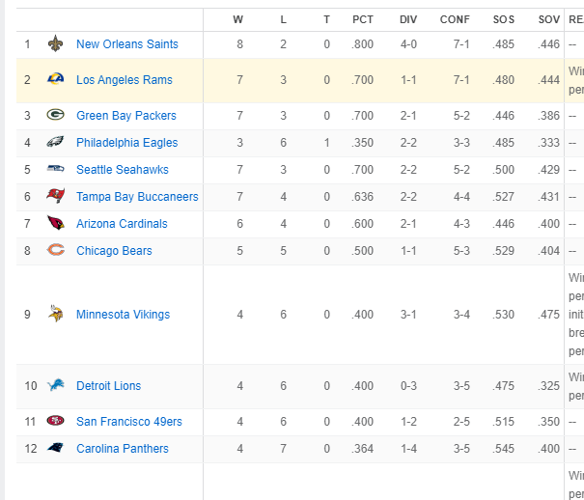The width and height of the screenshot is (584, 500).
Task: Click the Los Angeles Rams logo
Action: tap(56, 80)
